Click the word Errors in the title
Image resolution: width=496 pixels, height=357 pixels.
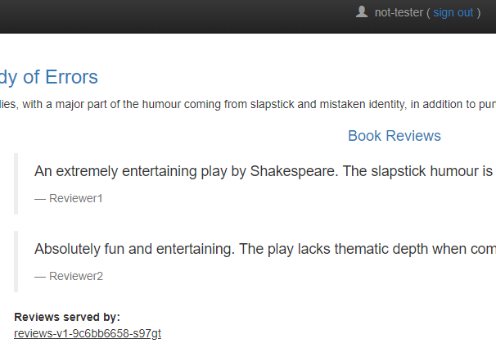click(x=71, y=77)
